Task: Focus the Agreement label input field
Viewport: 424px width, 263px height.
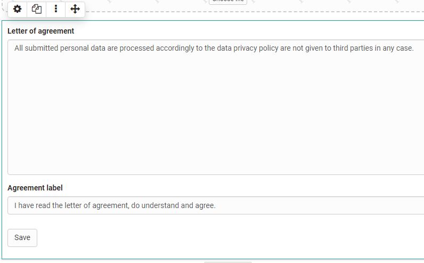Action: coord(216,205)
